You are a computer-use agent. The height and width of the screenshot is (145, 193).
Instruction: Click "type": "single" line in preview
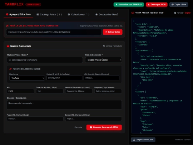pos(149,107)
